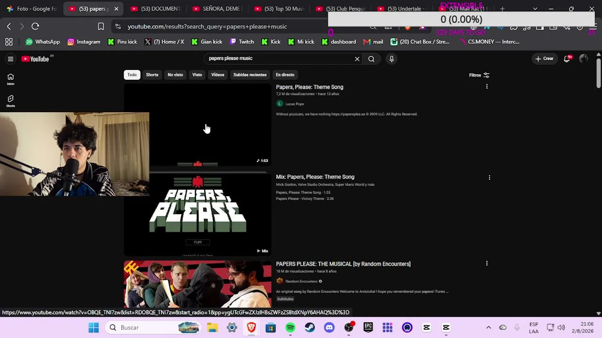Go back in the browser
Screen dimensions: 602x338
(9, 26)
